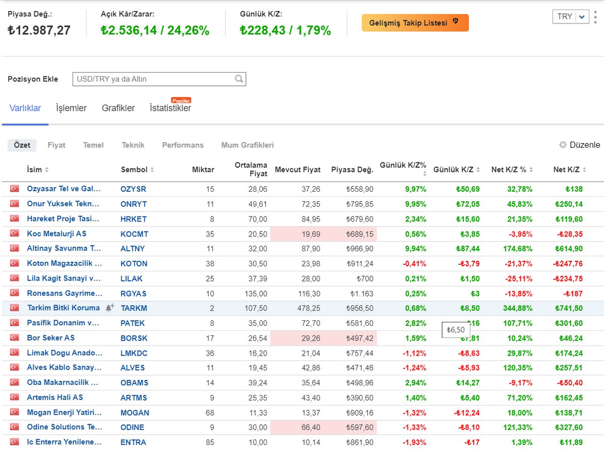
Task: Switch to the Varlıklar tab
Action: (25, 108)
